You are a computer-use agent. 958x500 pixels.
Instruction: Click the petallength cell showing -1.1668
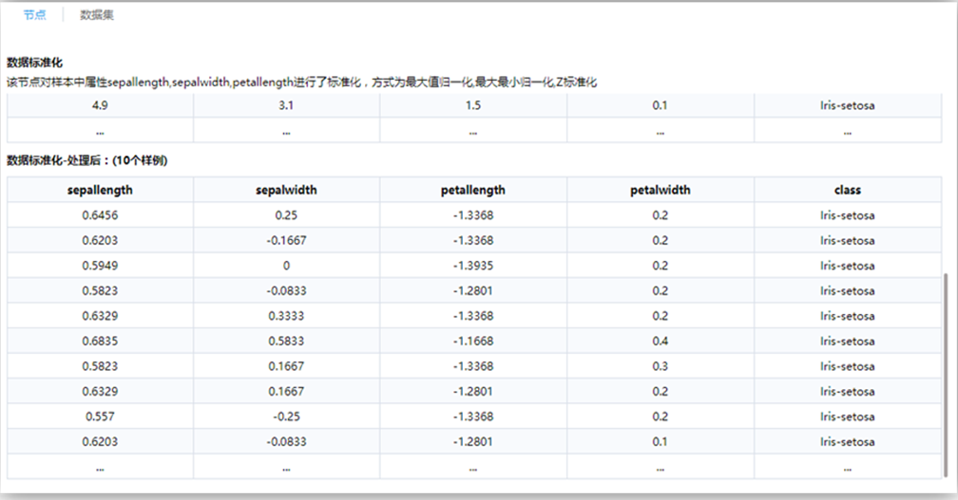473,341
